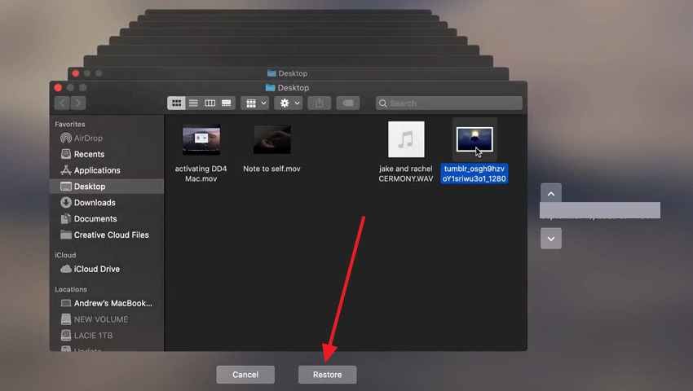Viewport: 693px width, 391px height.
Task: Select the Note to self.mov thumbnail
Action: pyautogui.click(x=271, y=139)
